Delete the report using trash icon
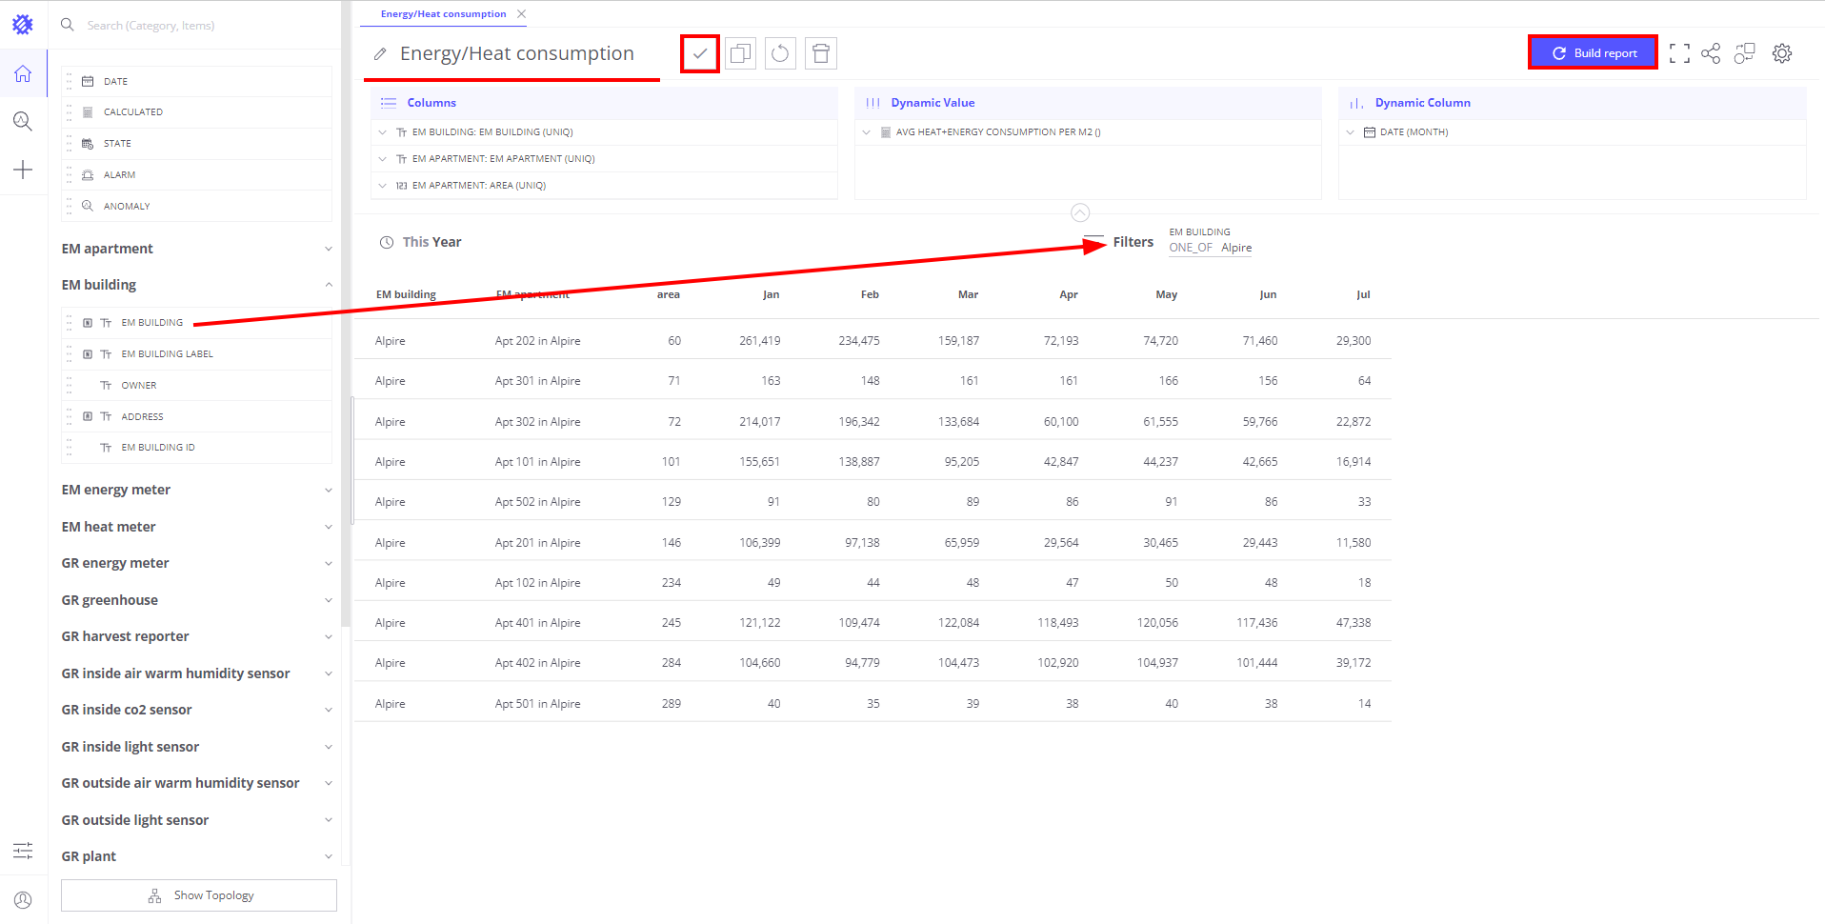This screenshot has height=924, width=1825. [821, 53]
